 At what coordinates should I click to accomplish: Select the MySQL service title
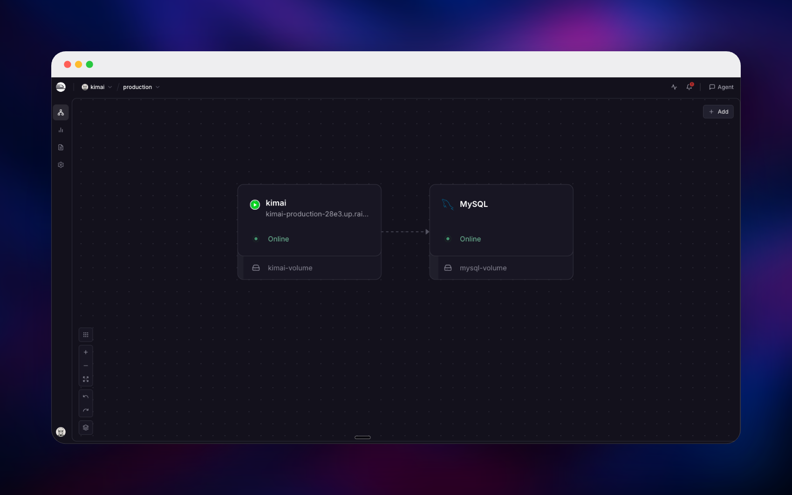pos(474,204)
